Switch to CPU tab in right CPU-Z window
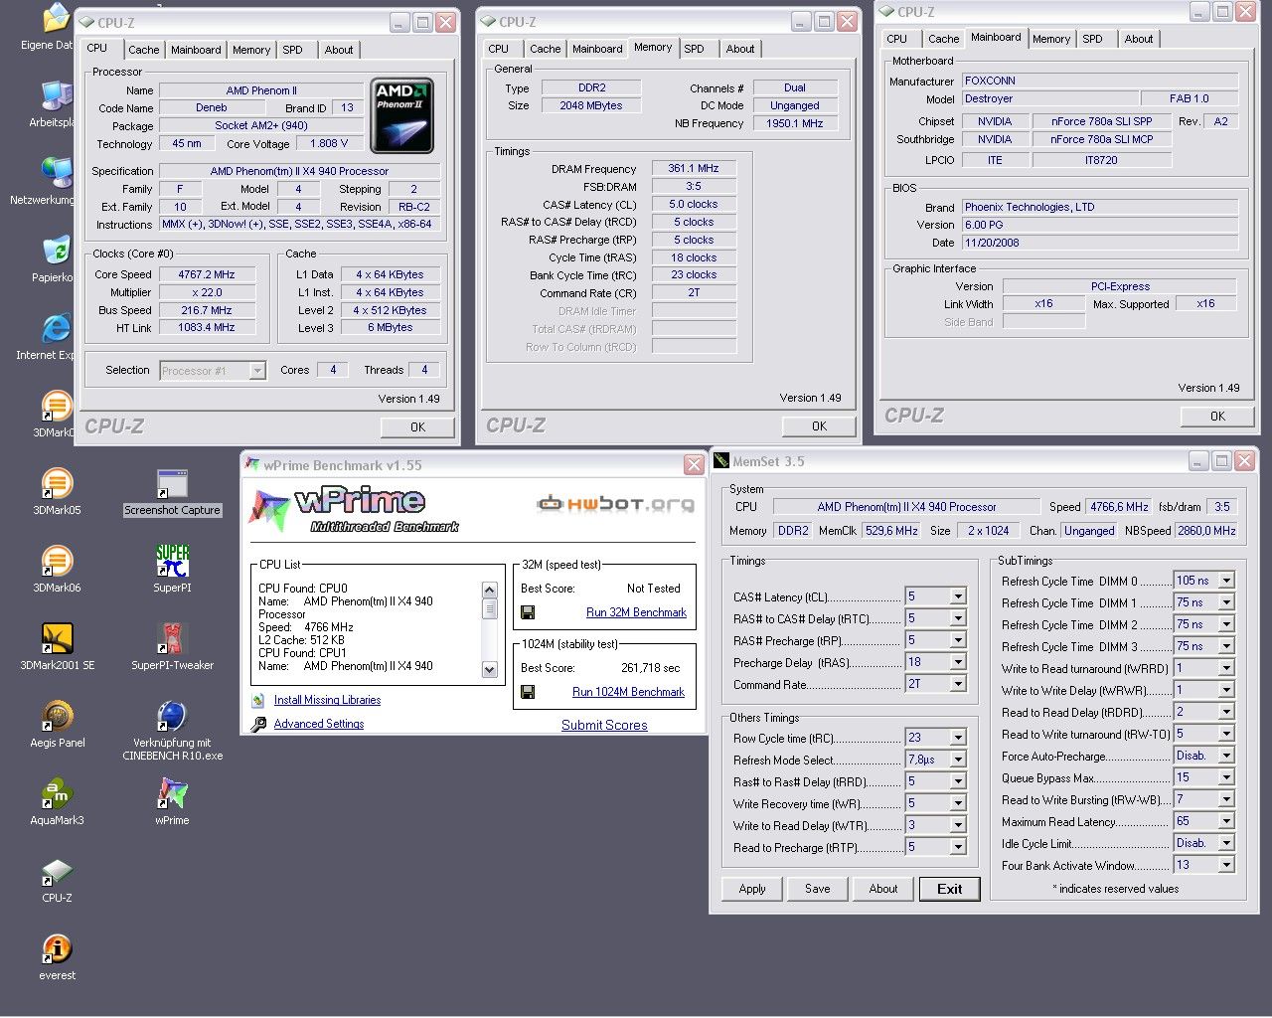The width and height of the screenshot is (1272, 1018). coord(896,39)
